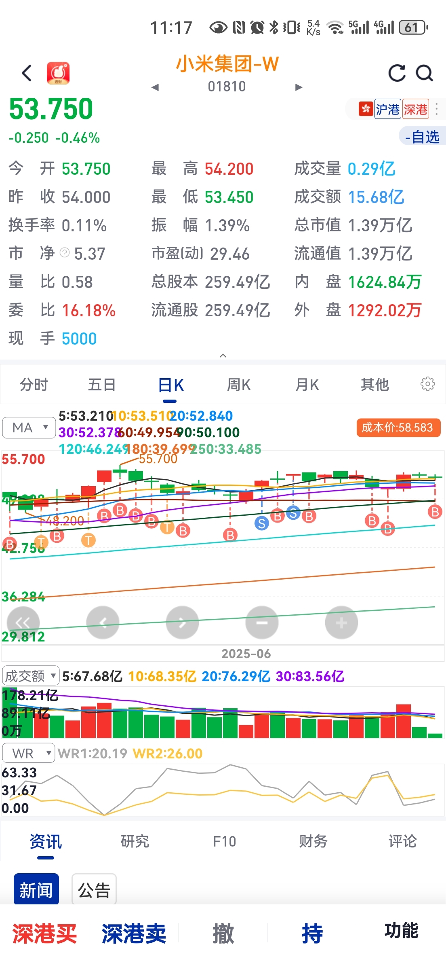Image resolution: width=446 pixels, height=961 pixels.
Task: Tap the WR1:20.19 indicator reading
Action: [92, 753]
